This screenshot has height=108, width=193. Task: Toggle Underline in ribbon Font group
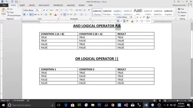(x=30, y=15)
